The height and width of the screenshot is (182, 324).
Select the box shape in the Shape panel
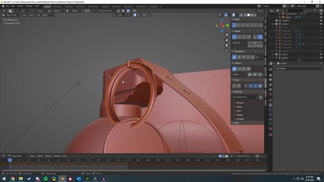click(x=239, y=37)
